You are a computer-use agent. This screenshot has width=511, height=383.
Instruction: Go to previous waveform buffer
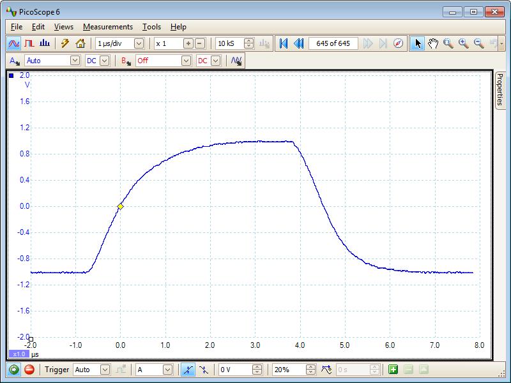pos(298,43)
